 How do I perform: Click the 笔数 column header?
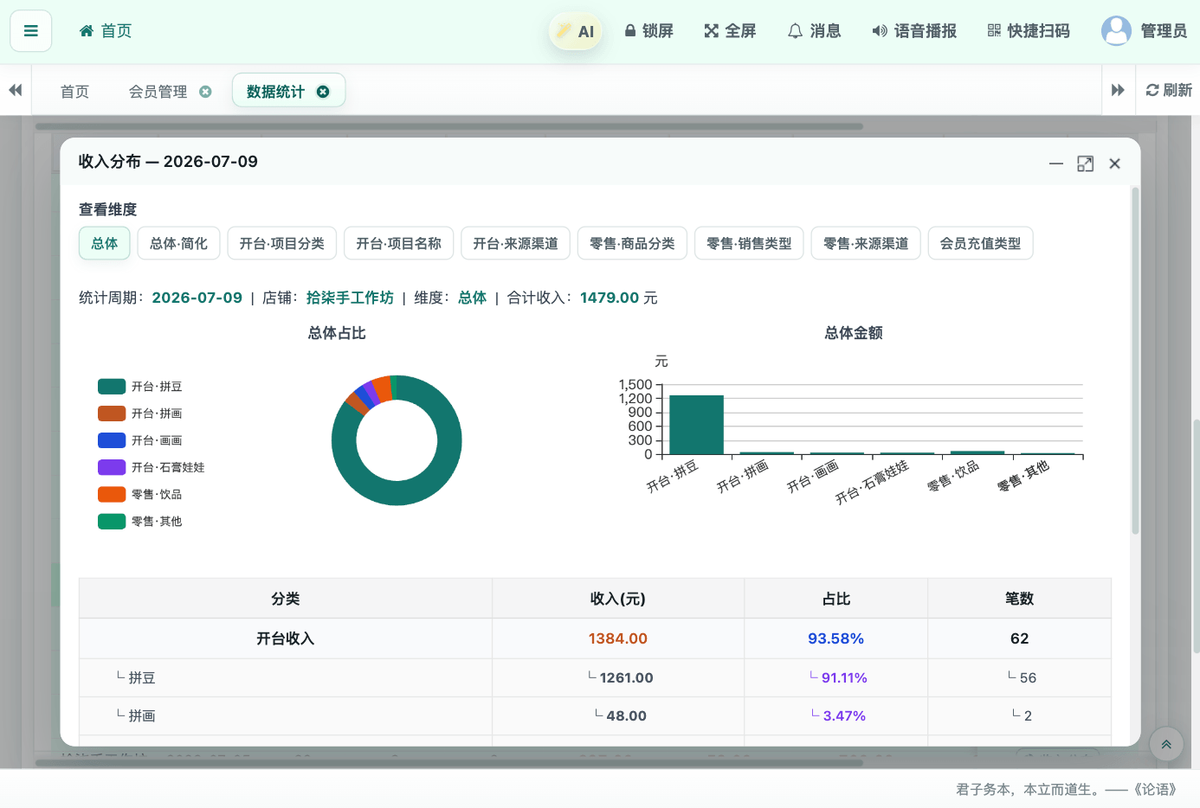pyautogui.click(x=1020, y=599)
